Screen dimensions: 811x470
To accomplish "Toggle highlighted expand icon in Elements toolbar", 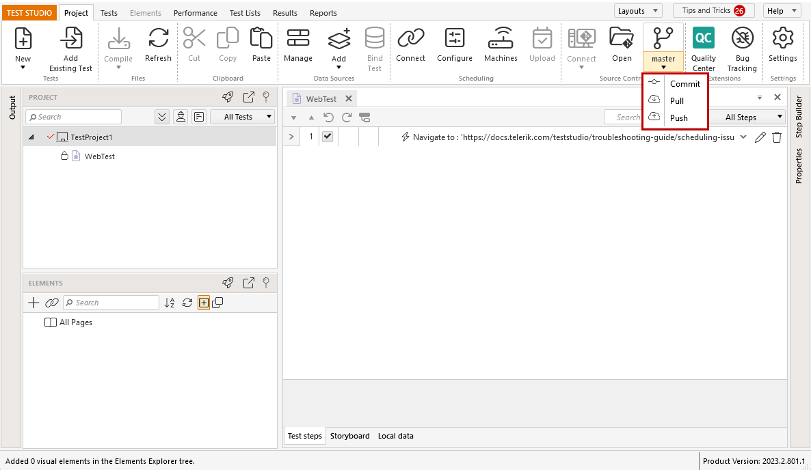I will click(204, 303).
